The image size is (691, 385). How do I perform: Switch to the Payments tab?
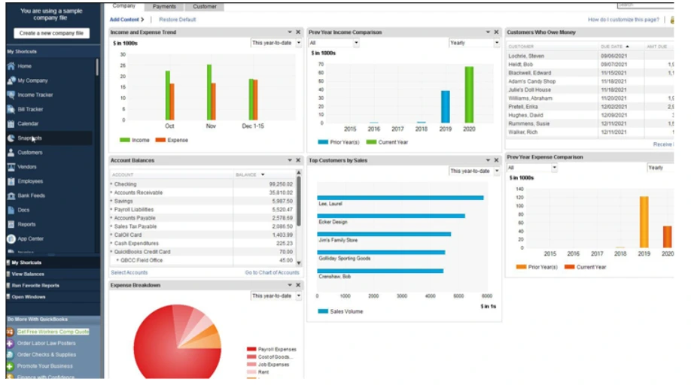click(x=164, y=7)
